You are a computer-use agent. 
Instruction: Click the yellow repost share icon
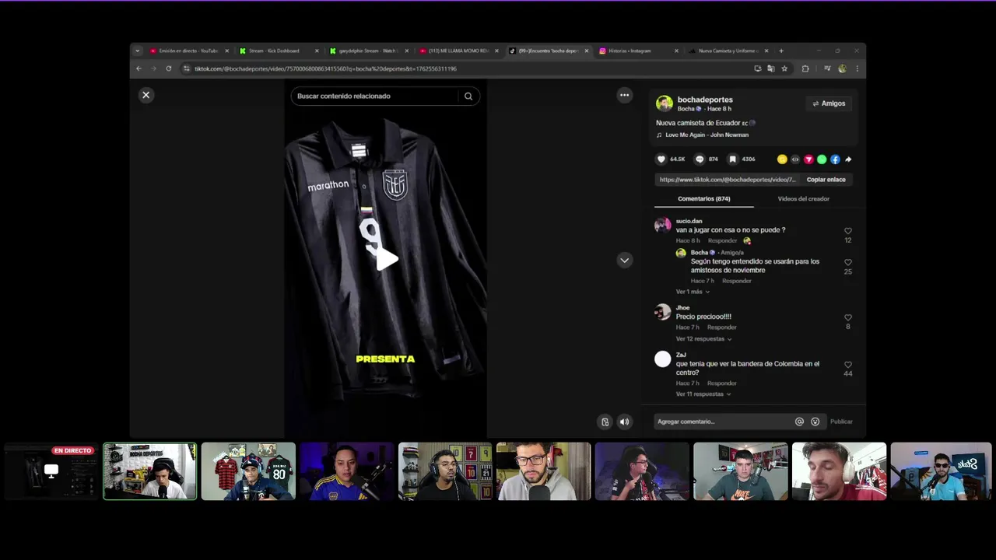click(x=782, y=159)
